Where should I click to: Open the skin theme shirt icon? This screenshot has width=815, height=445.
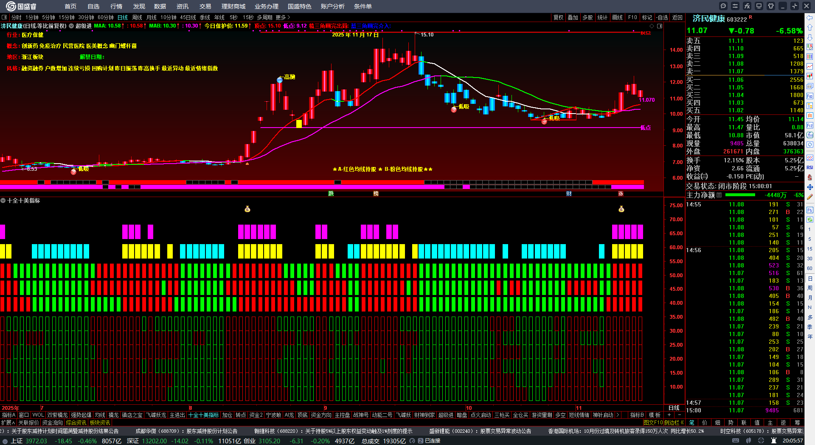pyautogui.click(x=771, y=6)
